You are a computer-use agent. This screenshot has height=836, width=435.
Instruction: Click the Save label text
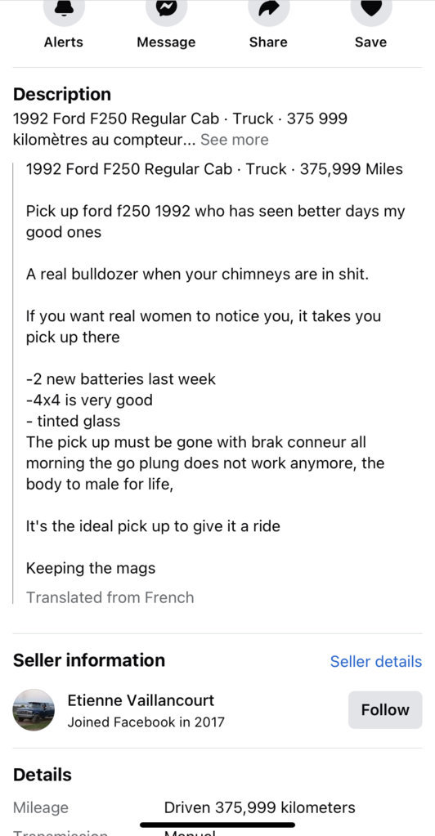pos(370,42)
